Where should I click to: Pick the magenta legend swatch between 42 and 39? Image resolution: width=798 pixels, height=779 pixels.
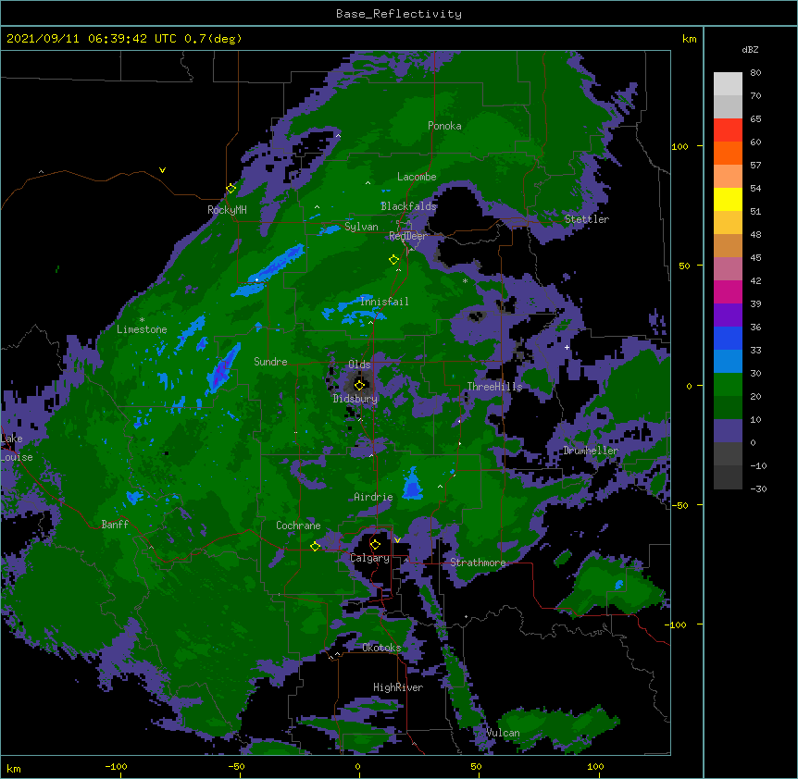click(x=728, y=291)
